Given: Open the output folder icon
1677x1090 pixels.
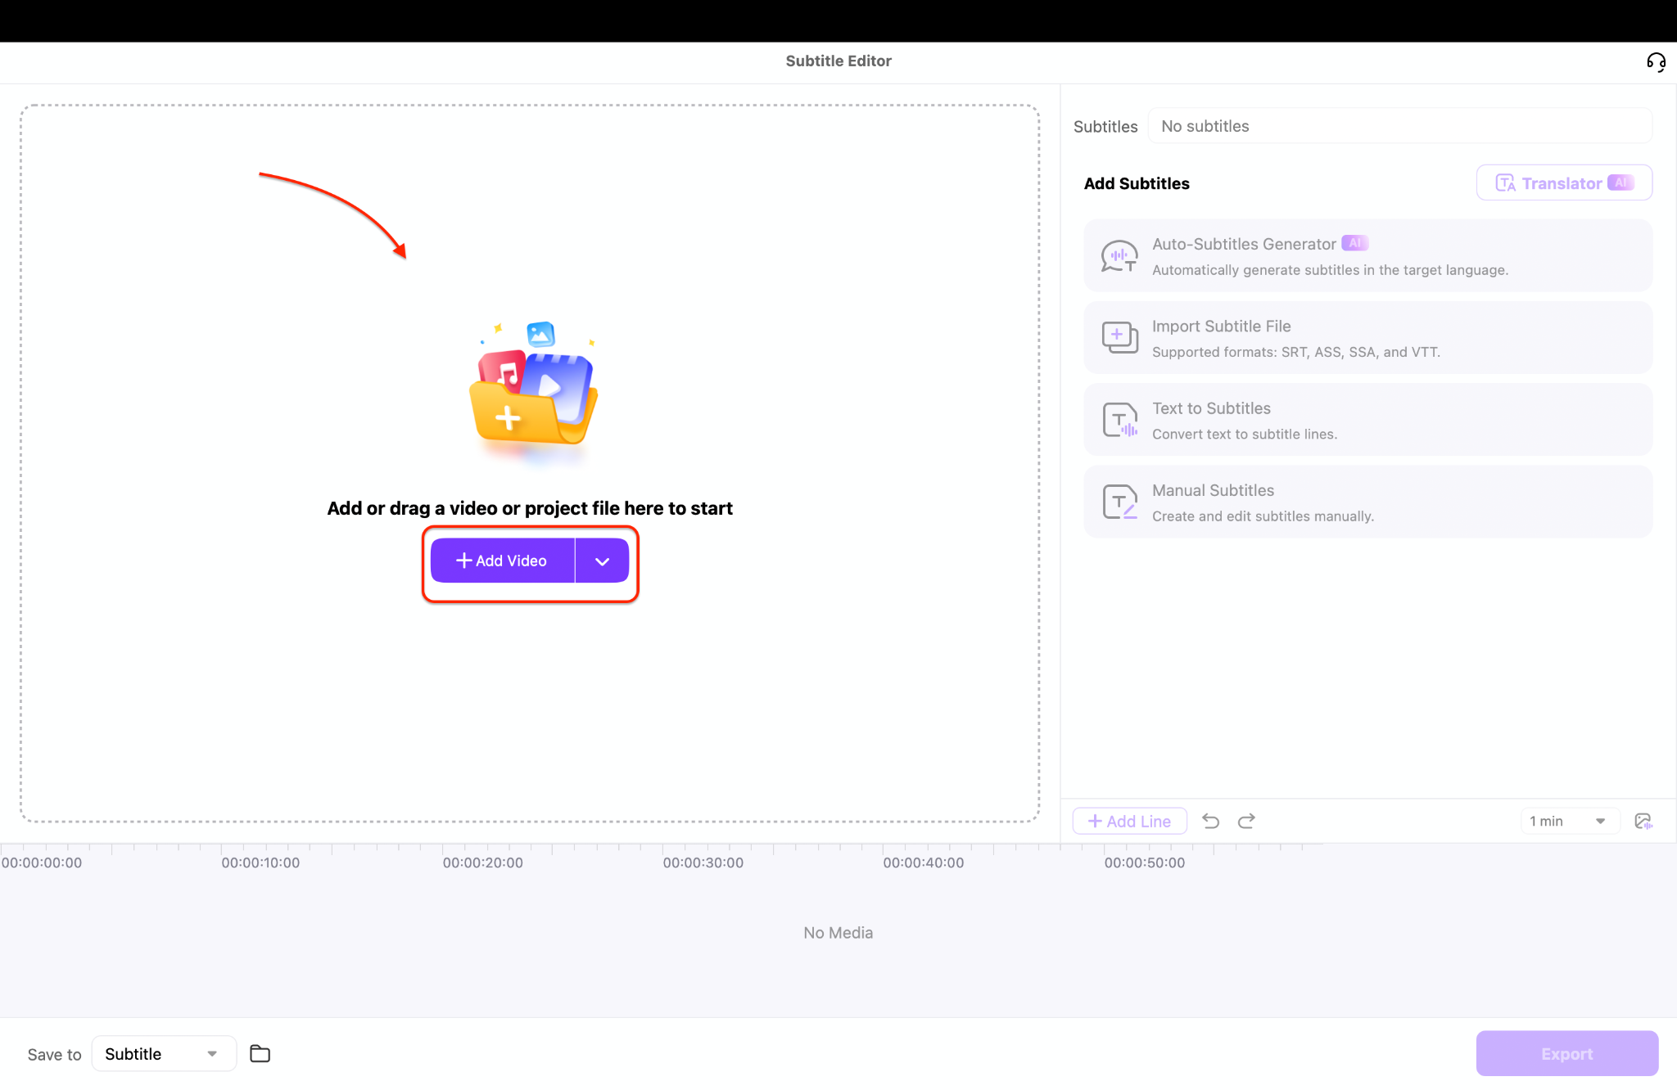Looking at the screenshot, I should click(x=260, y=1053).
